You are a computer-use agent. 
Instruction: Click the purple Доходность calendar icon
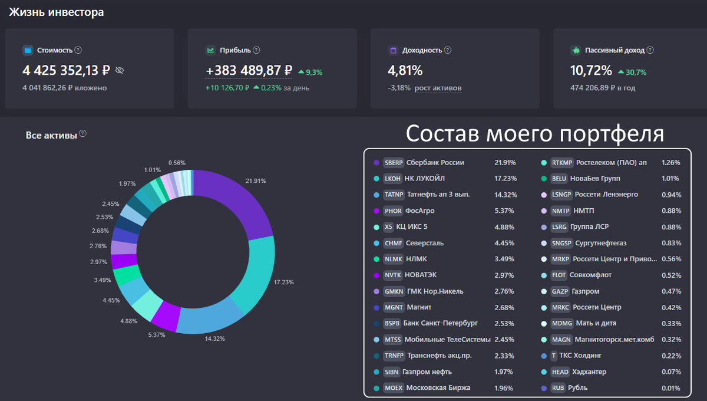[393, 51]
